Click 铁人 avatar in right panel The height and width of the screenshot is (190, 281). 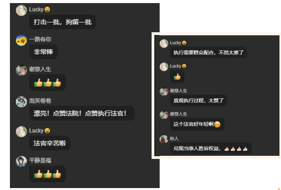point(164,139)
